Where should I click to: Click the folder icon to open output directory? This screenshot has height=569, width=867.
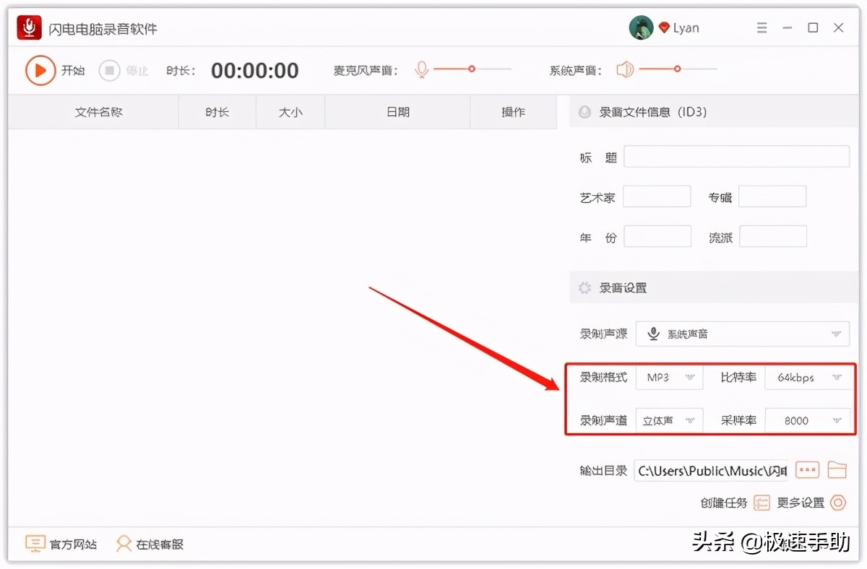coord(837,469)
